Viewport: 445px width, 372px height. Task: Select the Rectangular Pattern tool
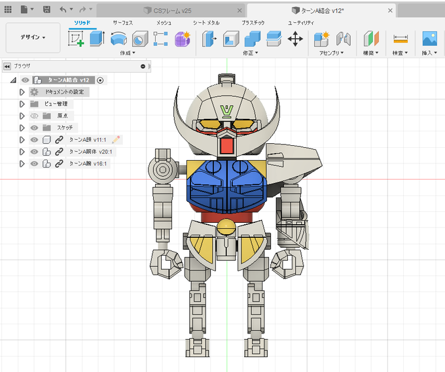click(160, 39)
